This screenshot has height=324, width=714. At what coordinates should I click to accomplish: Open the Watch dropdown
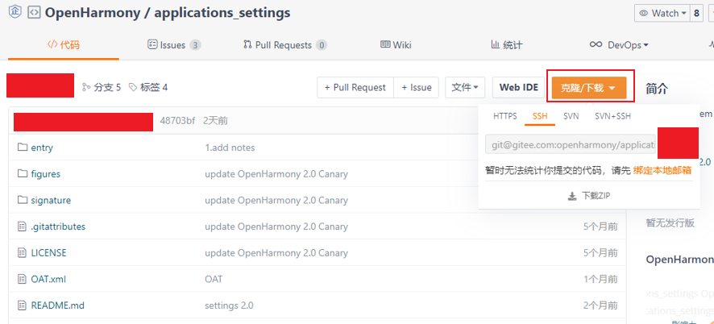[x=662, y=13]
